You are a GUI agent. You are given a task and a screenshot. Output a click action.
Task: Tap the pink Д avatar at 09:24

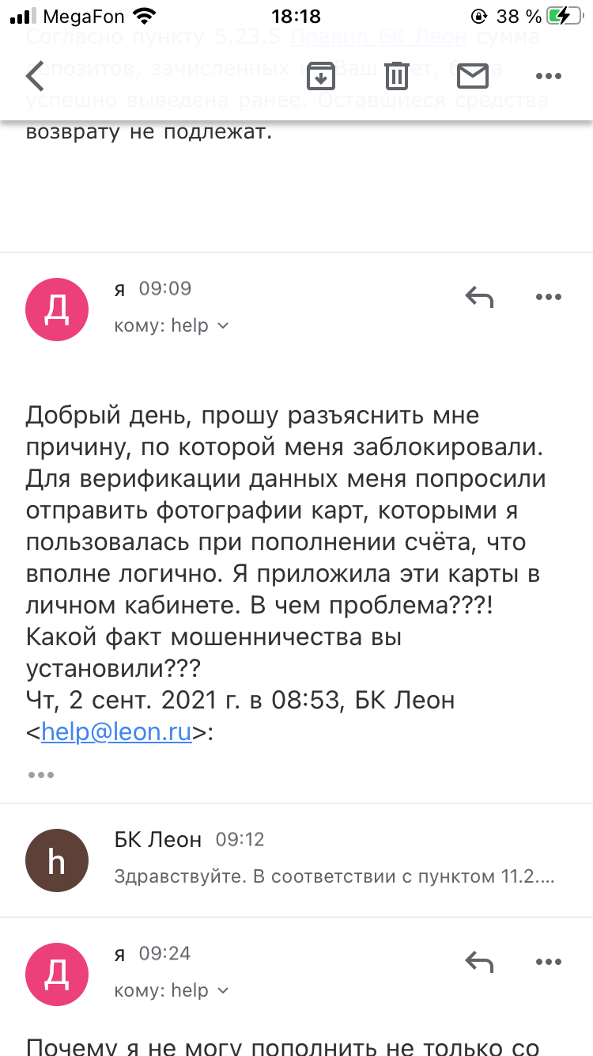point(57,974)
